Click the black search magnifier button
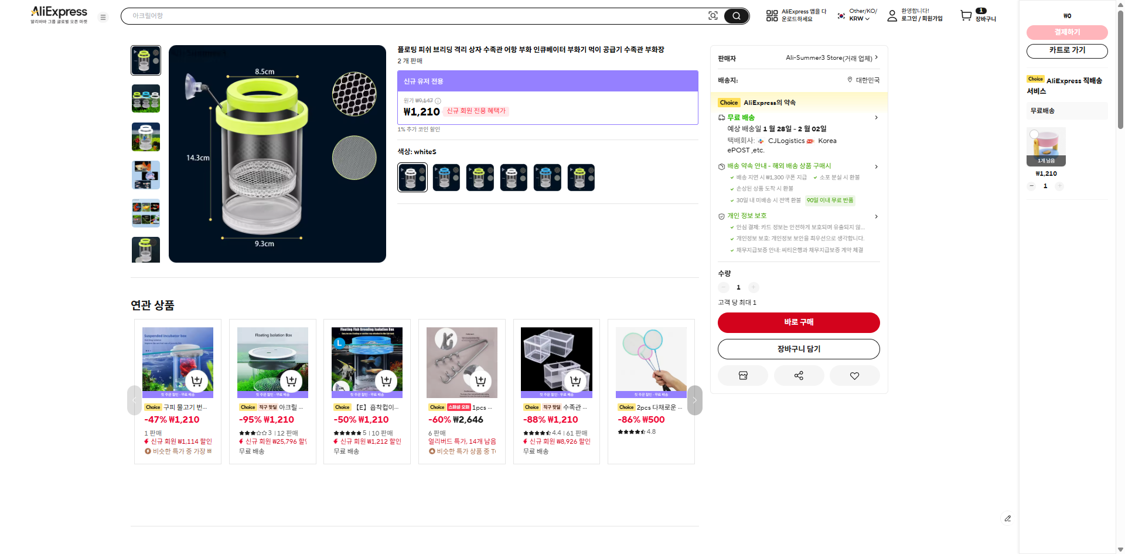1125x554 pixels. click(x=736, y=16)
